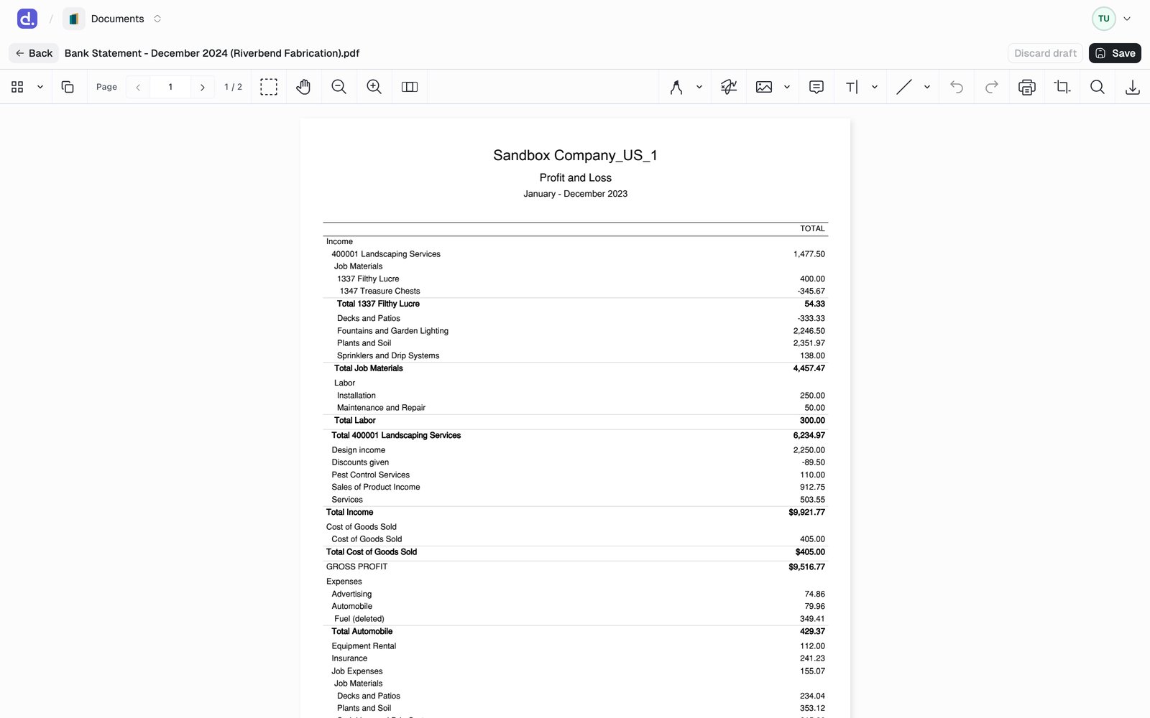Undo the last action
This screenshot has width=1150, height=718.
[957, 87]
